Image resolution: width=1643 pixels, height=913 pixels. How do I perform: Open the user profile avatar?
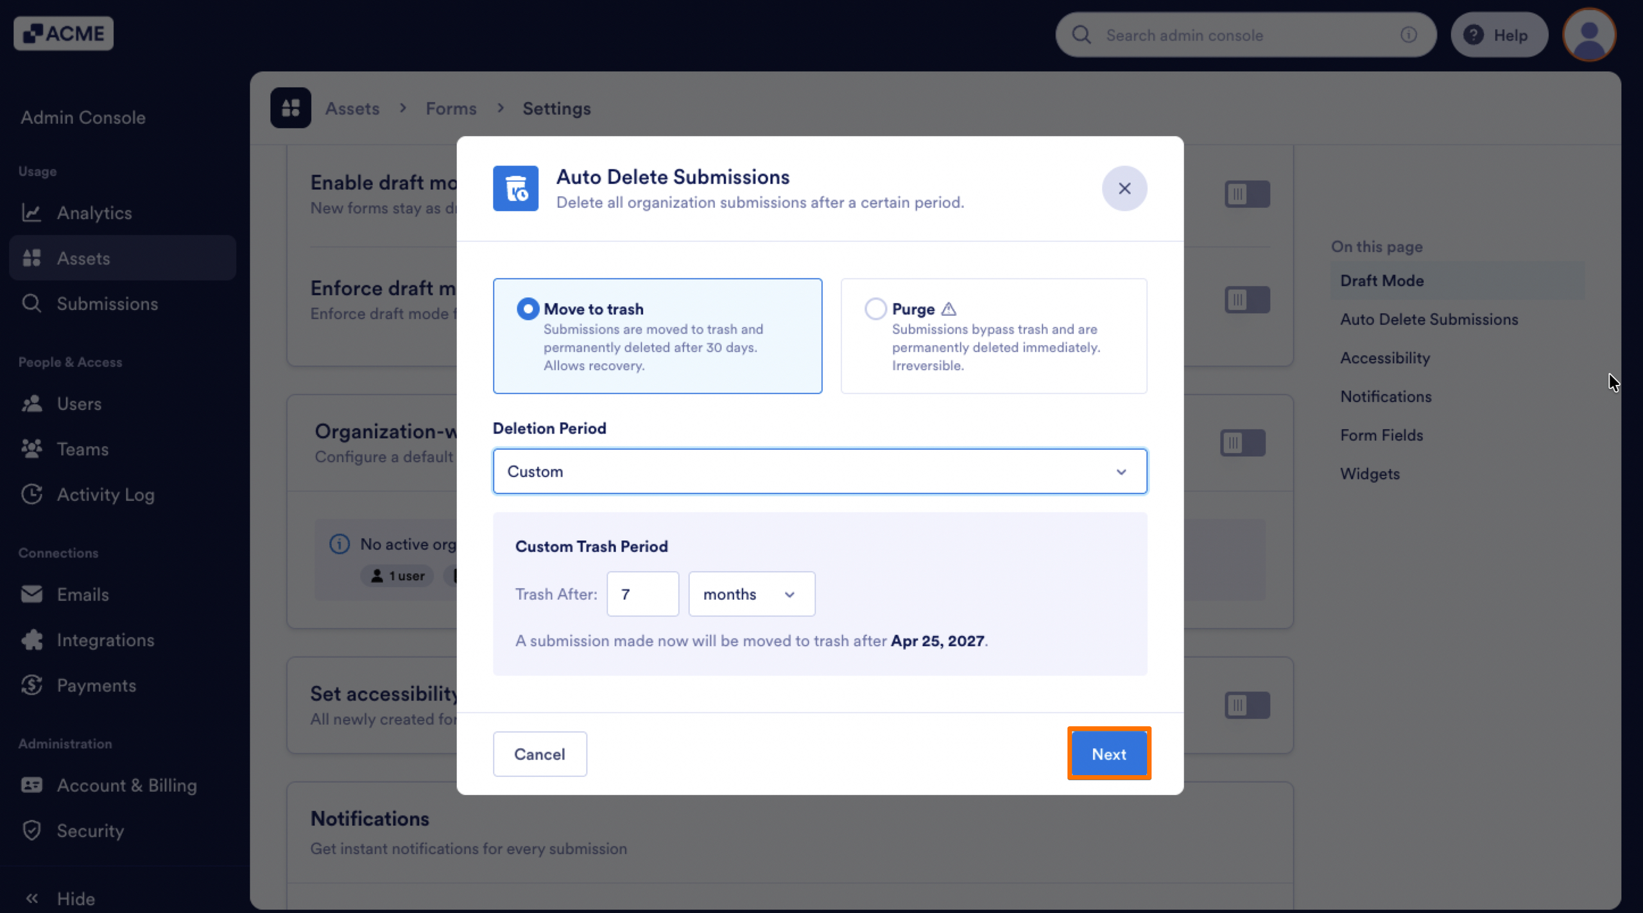tap(1589, 34)
